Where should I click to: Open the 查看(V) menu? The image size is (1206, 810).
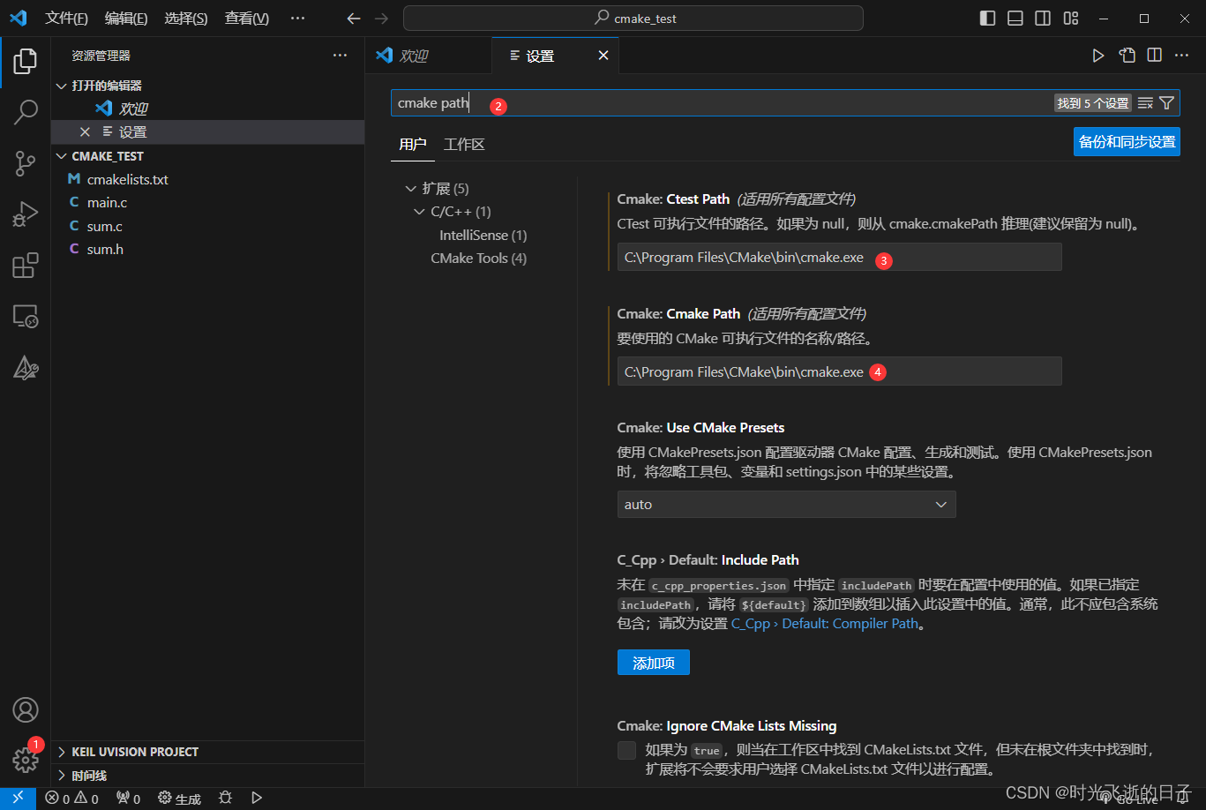point(247,19)
